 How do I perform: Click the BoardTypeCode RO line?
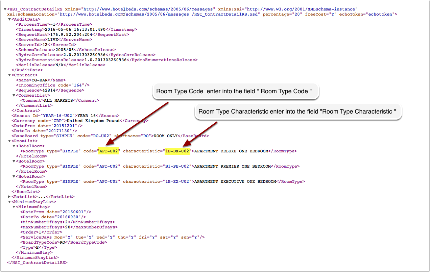tap(64, 242)
